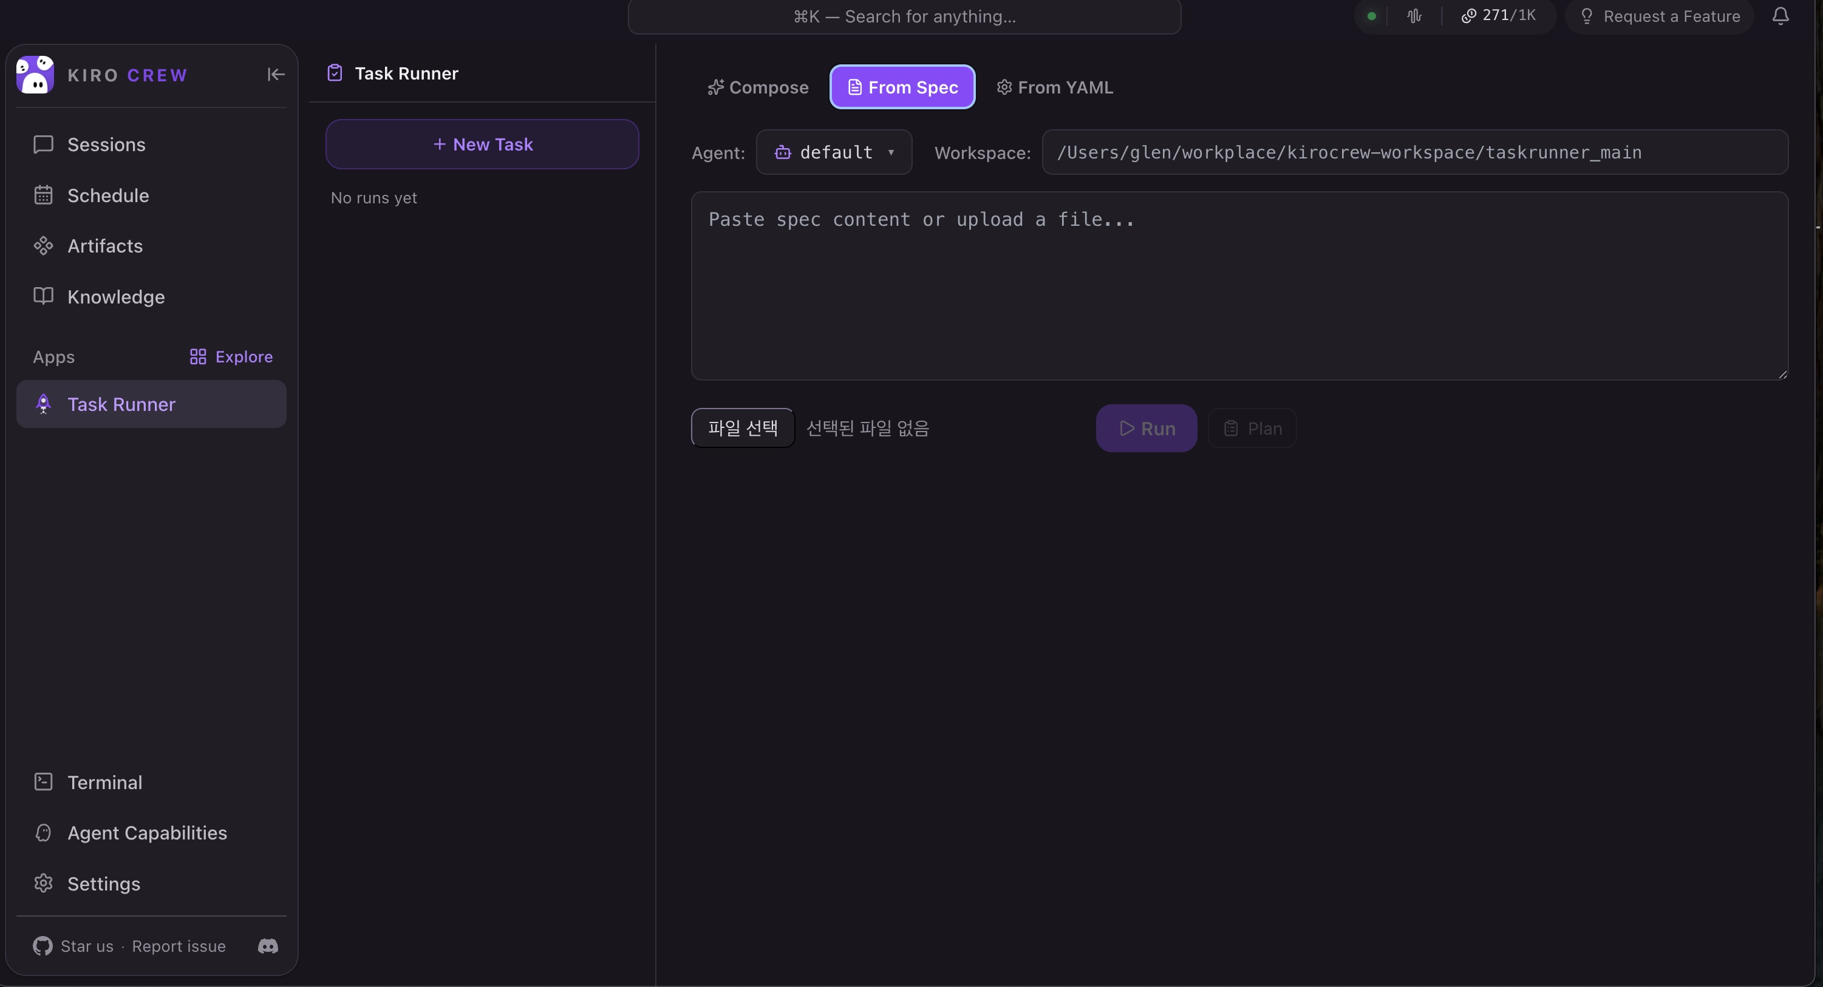Click the audio waveform icon in top bar
Viewport: 1823px width, 987px height.
pos(1414,16)
